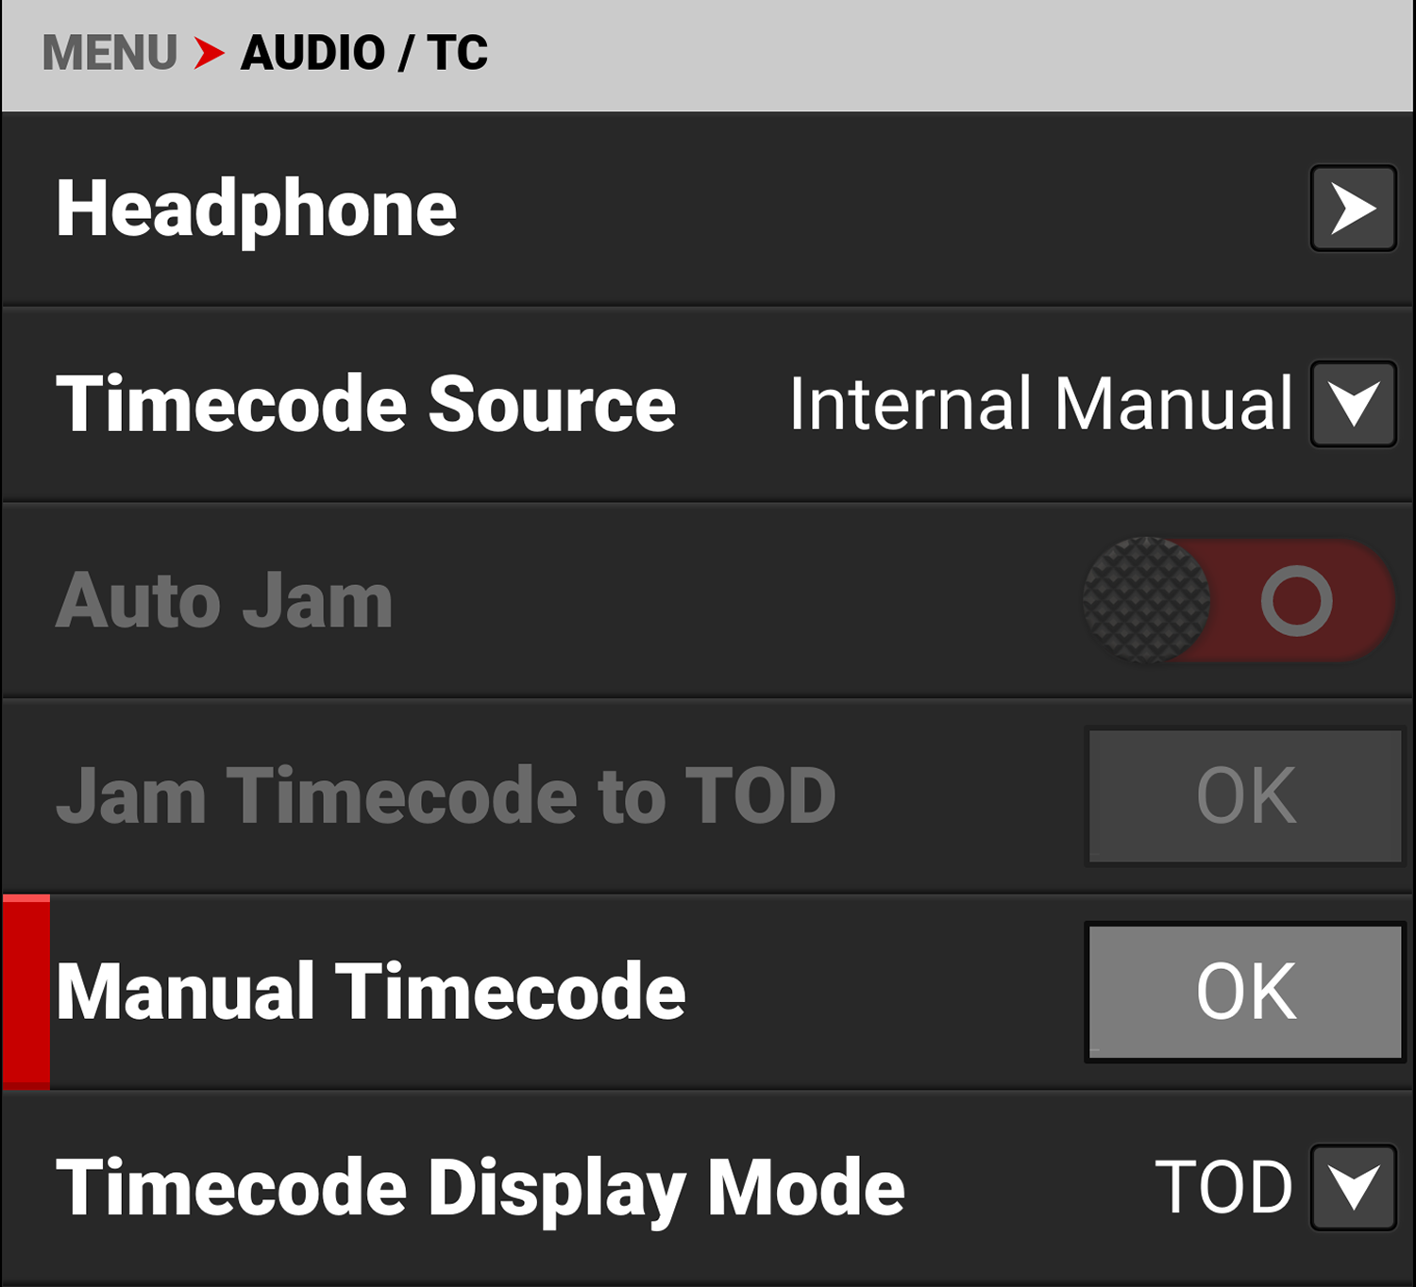Open the Headphone submenu arrow

click(x=1353, y=209)
